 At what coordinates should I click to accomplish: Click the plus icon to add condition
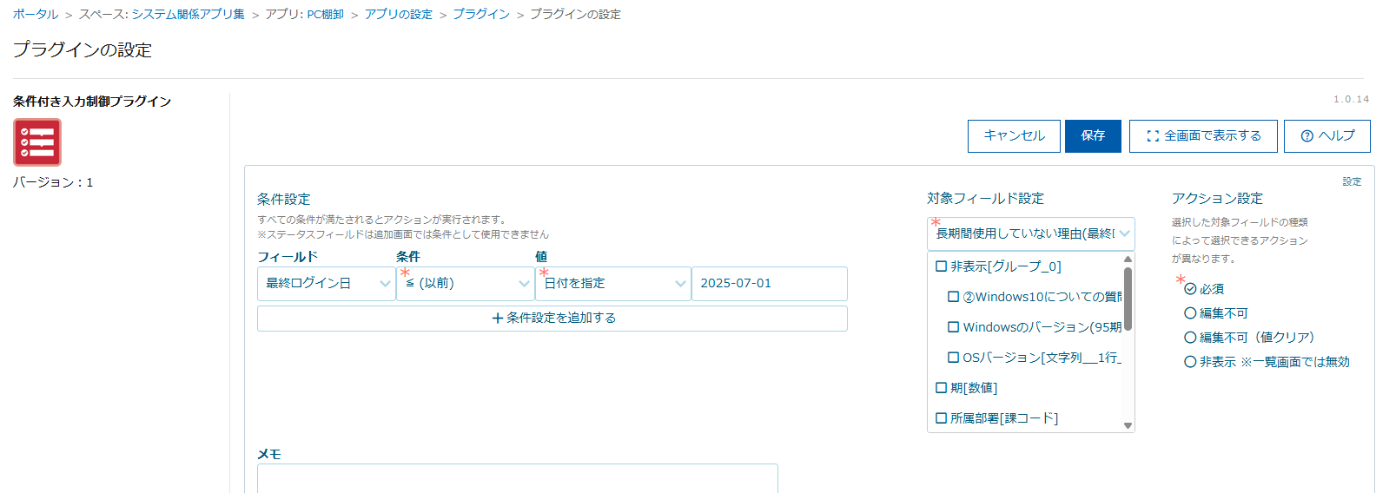pos(498,319)
